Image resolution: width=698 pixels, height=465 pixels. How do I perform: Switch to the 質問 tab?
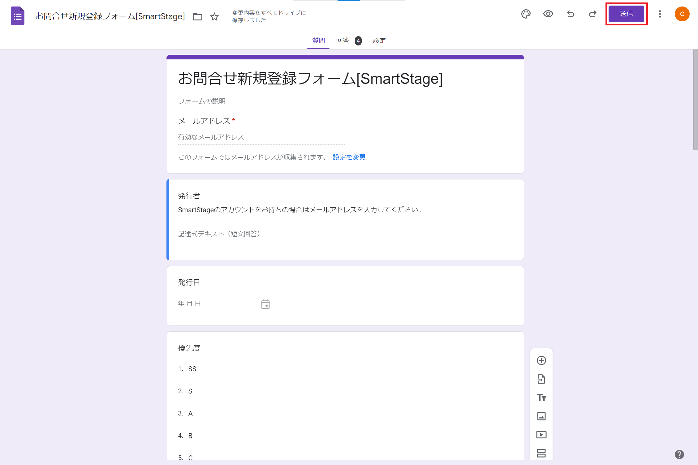tap(318, 41)
